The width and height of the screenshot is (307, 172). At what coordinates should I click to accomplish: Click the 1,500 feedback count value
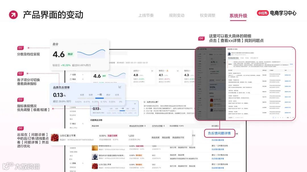(x=154, y=146)
